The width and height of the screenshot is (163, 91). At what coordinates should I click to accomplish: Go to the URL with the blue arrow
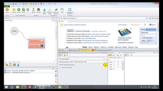click(147, 18)
